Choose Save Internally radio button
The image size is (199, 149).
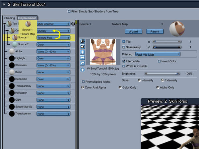[139, 80]
